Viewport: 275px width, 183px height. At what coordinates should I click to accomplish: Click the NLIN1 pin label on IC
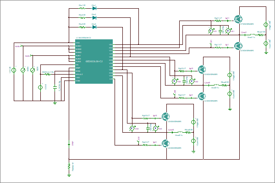pyautogui.click(x=78, y=55)
